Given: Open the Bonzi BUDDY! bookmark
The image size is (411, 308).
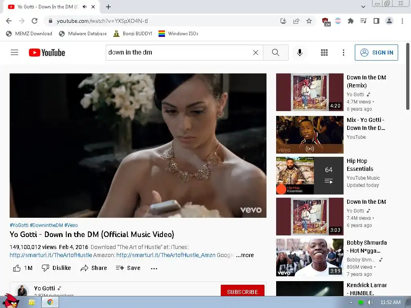Looking at the screenshot, I should pyautogui.click(x=132, y=34).
